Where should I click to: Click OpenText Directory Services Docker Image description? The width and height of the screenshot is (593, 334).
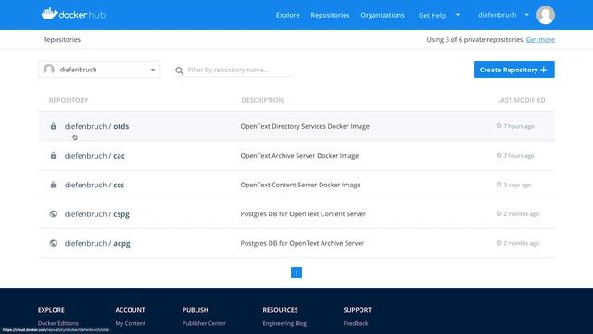305,126
